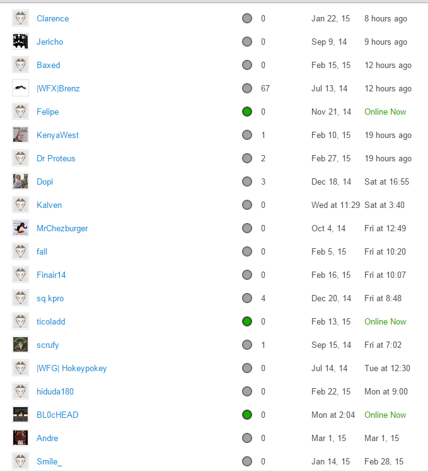The width and height of the screenshot is (428, 472).
Task: Open scrufy's avatar icon
Action: click(20, 345)
